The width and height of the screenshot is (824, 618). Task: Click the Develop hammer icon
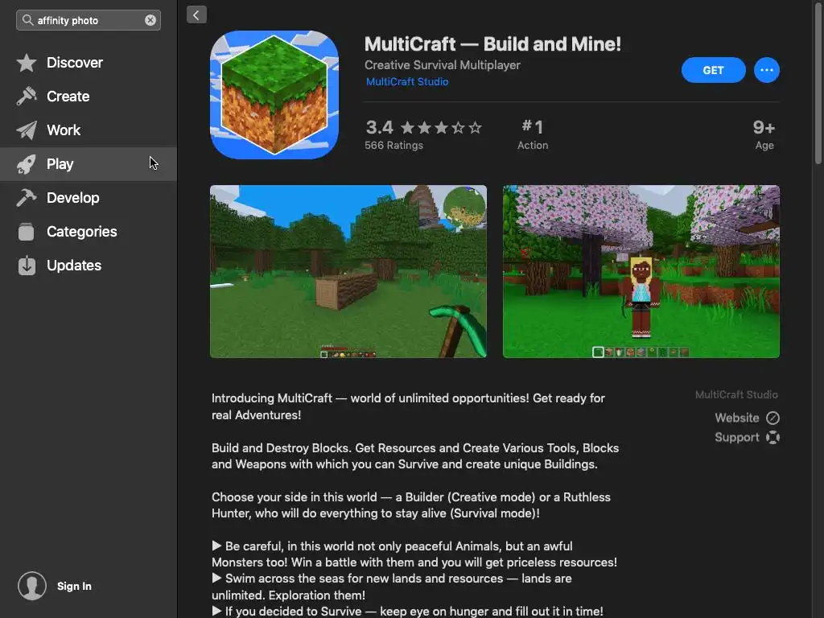tap(27, 198)
